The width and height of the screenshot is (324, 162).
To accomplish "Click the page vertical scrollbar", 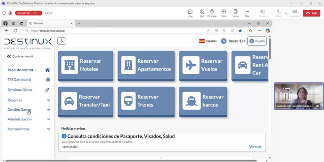I will (269, 49).
